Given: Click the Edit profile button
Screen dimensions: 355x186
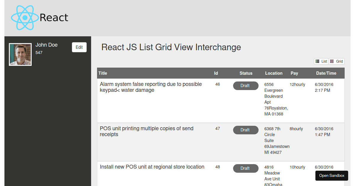Looking at the screenshot, I should (79, 47).
